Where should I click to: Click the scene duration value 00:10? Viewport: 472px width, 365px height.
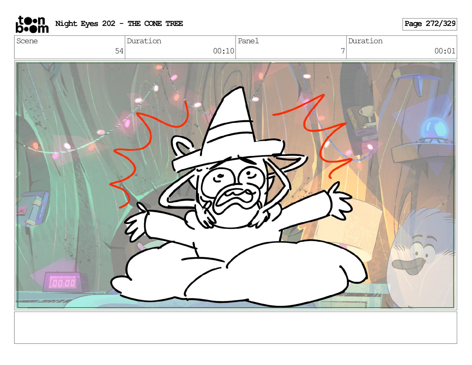pyautogui.click(x=223, y=51)
